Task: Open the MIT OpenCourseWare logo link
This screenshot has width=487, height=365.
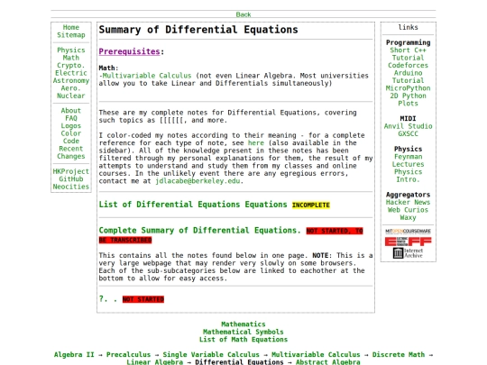Action: tap(408, 232)
